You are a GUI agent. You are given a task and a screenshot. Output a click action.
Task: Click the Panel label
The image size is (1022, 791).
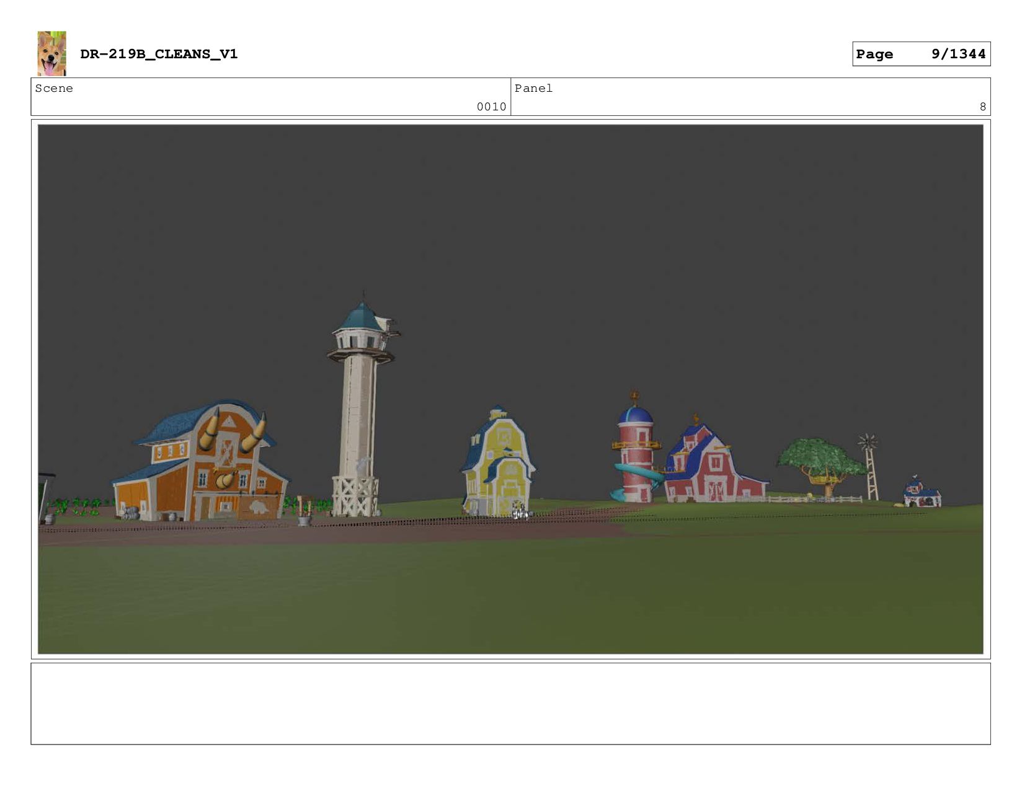pyautogui.click(x=533, y=88)
